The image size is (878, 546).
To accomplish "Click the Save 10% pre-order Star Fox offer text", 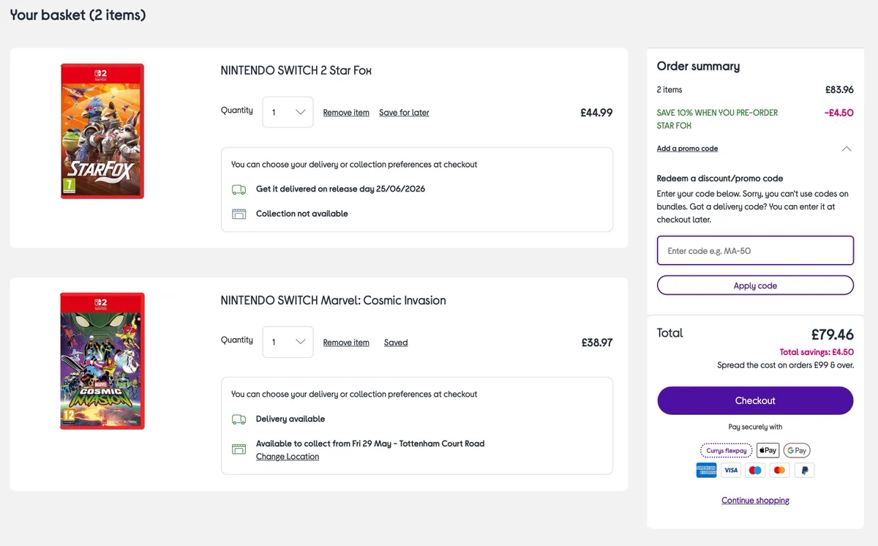I will coord(717,119).
